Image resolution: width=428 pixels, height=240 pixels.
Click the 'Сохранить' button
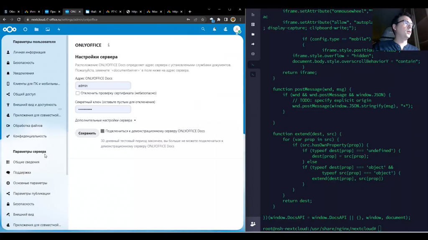click(87, 133)
